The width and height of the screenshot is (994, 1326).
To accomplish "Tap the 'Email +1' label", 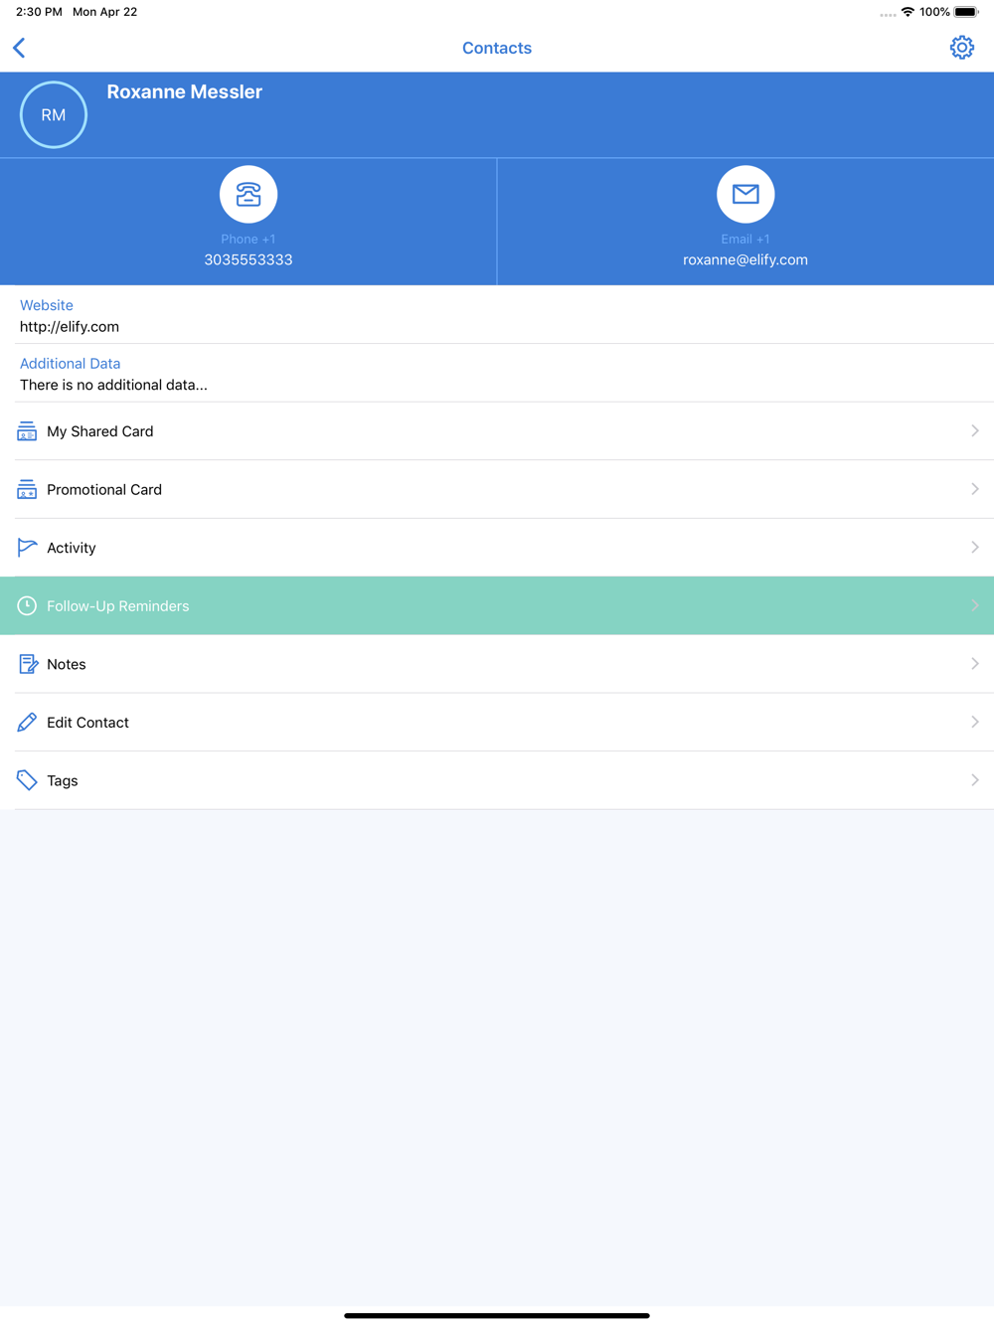I will pos(745,239).
